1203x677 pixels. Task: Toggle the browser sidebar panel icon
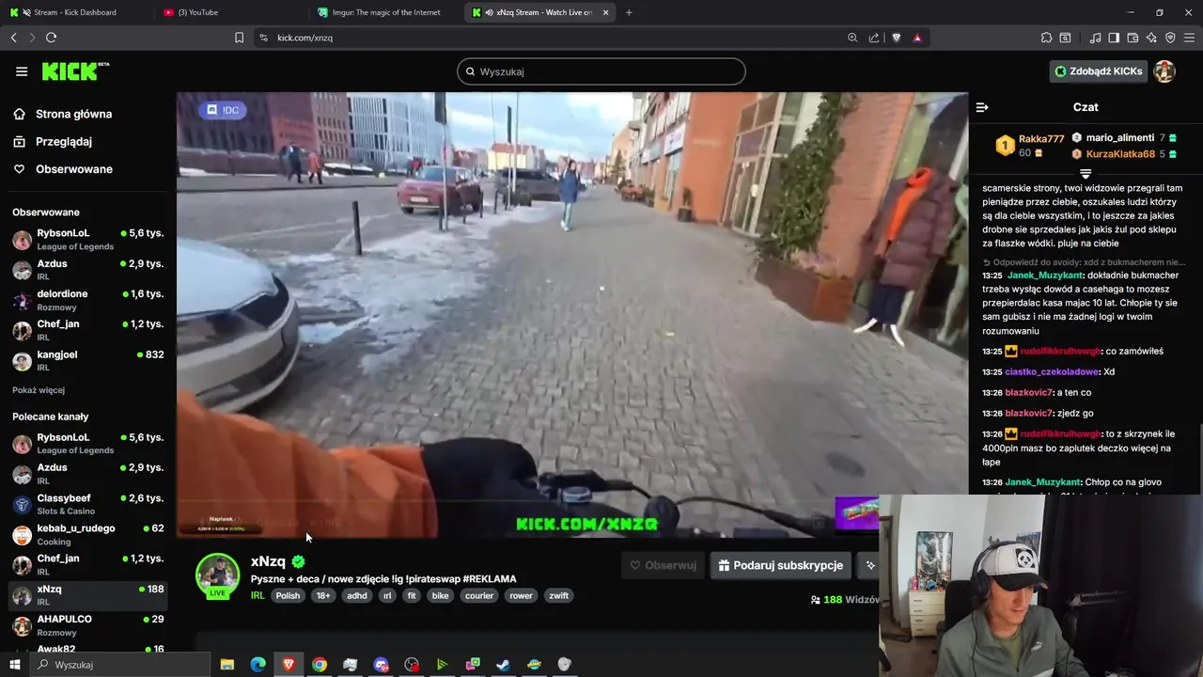point(1114,38)
